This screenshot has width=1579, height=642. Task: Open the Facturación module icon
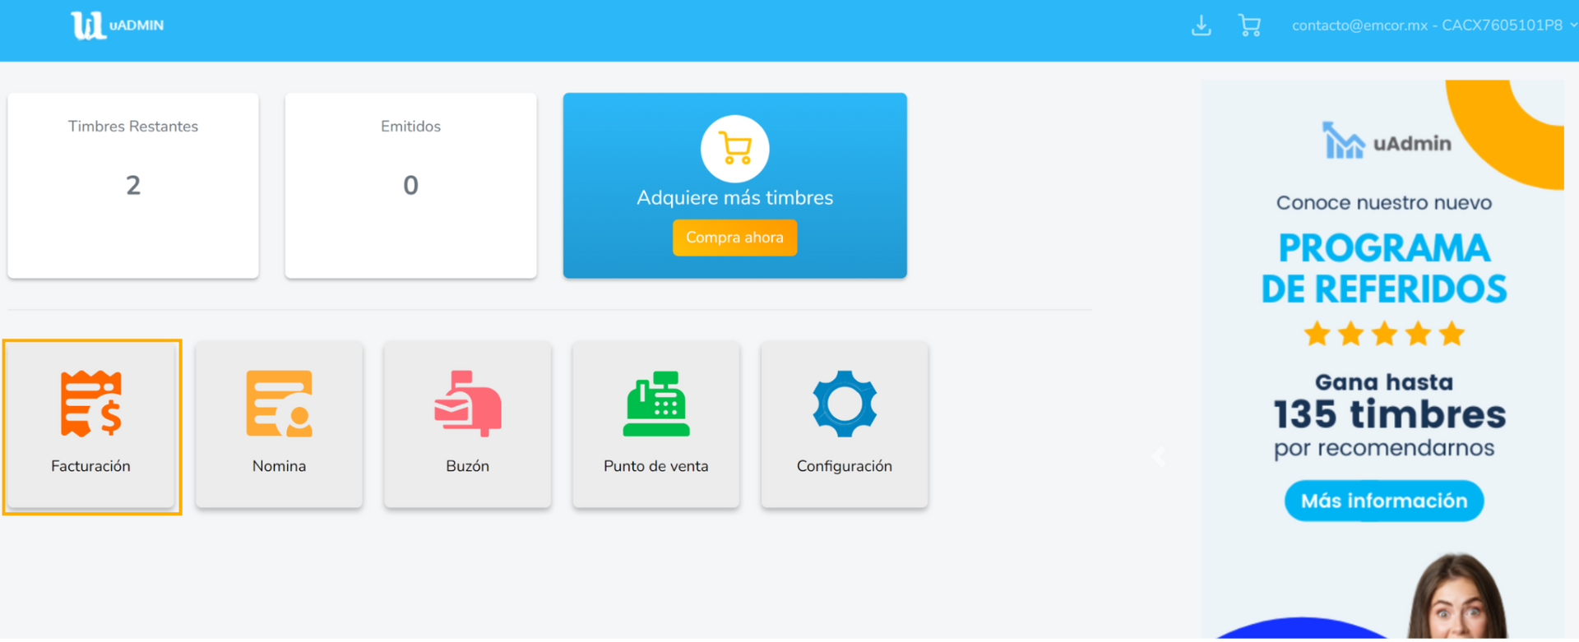tap(91, 404)
